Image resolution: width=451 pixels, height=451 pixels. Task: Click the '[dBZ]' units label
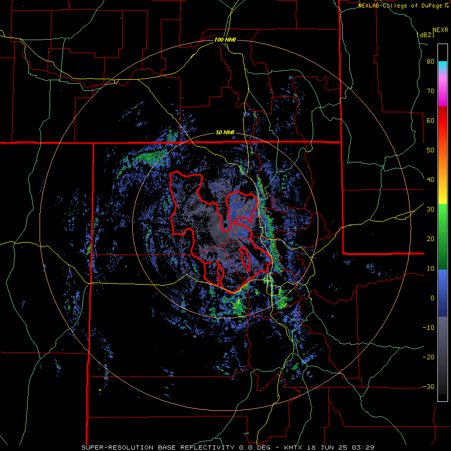tap(425, 35)
